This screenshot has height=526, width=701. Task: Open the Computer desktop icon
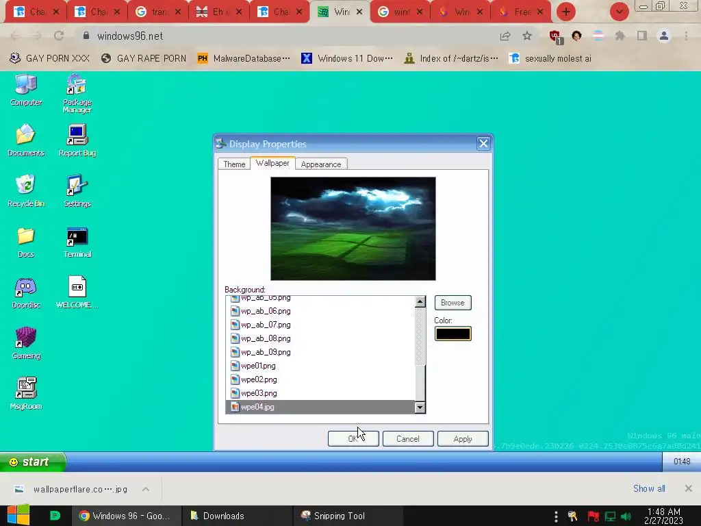[26, 90]
